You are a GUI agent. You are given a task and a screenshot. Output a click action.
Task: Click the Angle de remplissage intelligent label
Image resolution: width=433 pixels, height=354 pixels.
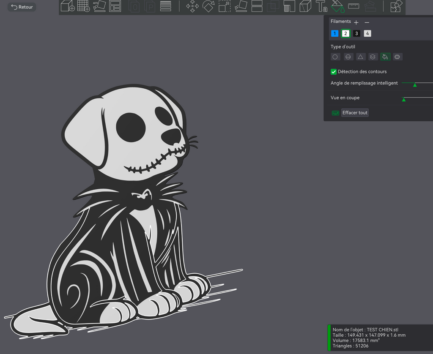364,83
